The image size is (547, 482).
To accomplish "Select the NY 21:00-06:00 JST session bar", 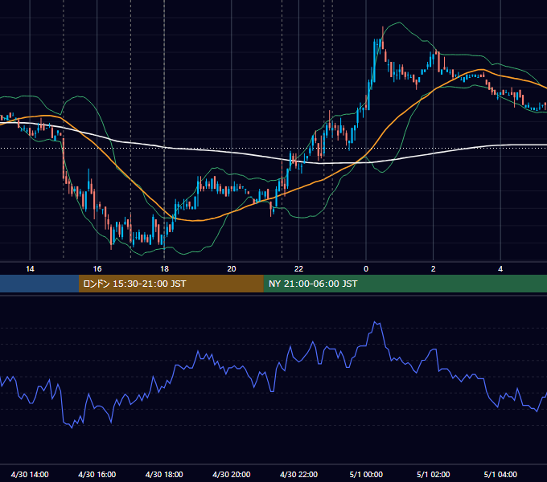I will coord(405,284).
